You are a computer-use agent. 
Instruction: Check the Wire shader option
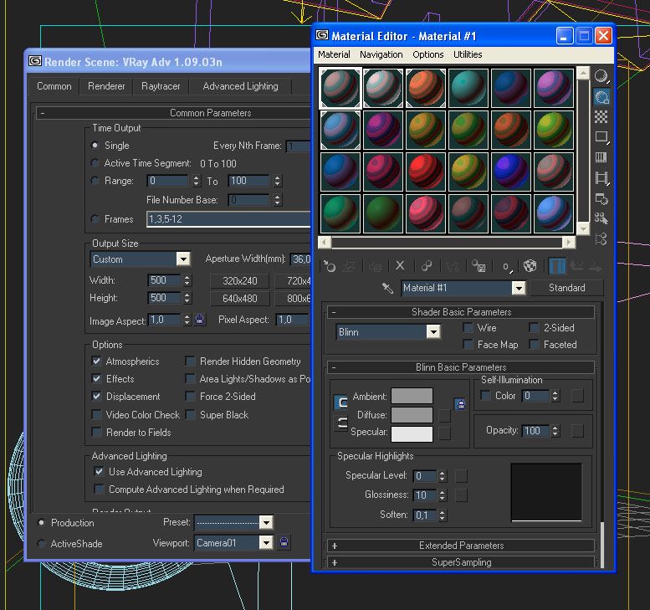(x=468, y=328)
